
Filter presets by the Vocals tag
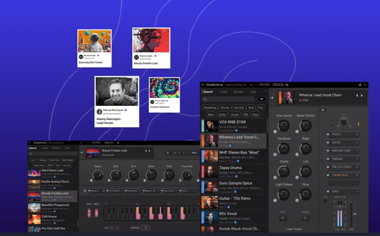click(235, 115)
